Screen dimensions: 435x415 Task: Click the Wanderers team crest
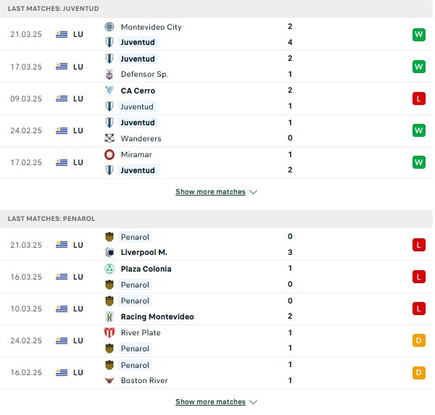point(109,138)
